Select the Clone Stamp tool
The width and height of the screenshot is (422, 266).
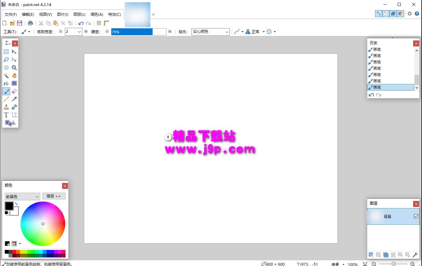click(6, 107)
